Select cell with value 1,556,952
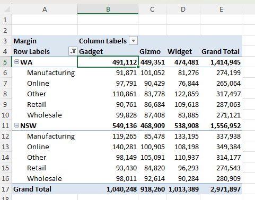This screenshot has height=200, width=255. click(x=221, y=125)
